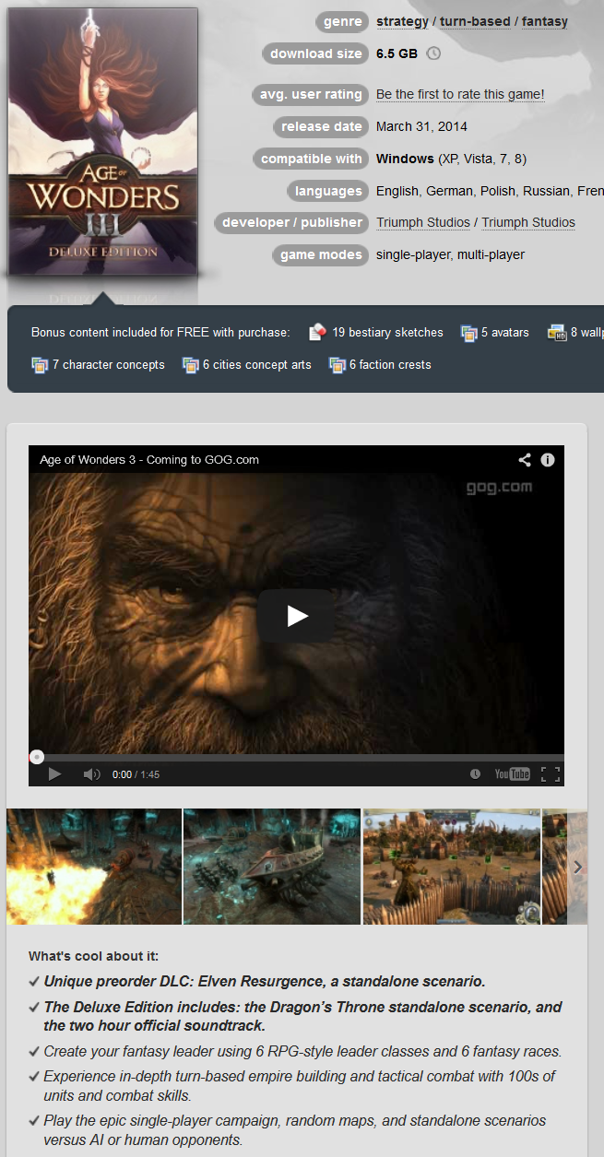Screen dimensions: 604x1157
Task: Open Triumph Studios publisher link
Action: tap(528, 222)
